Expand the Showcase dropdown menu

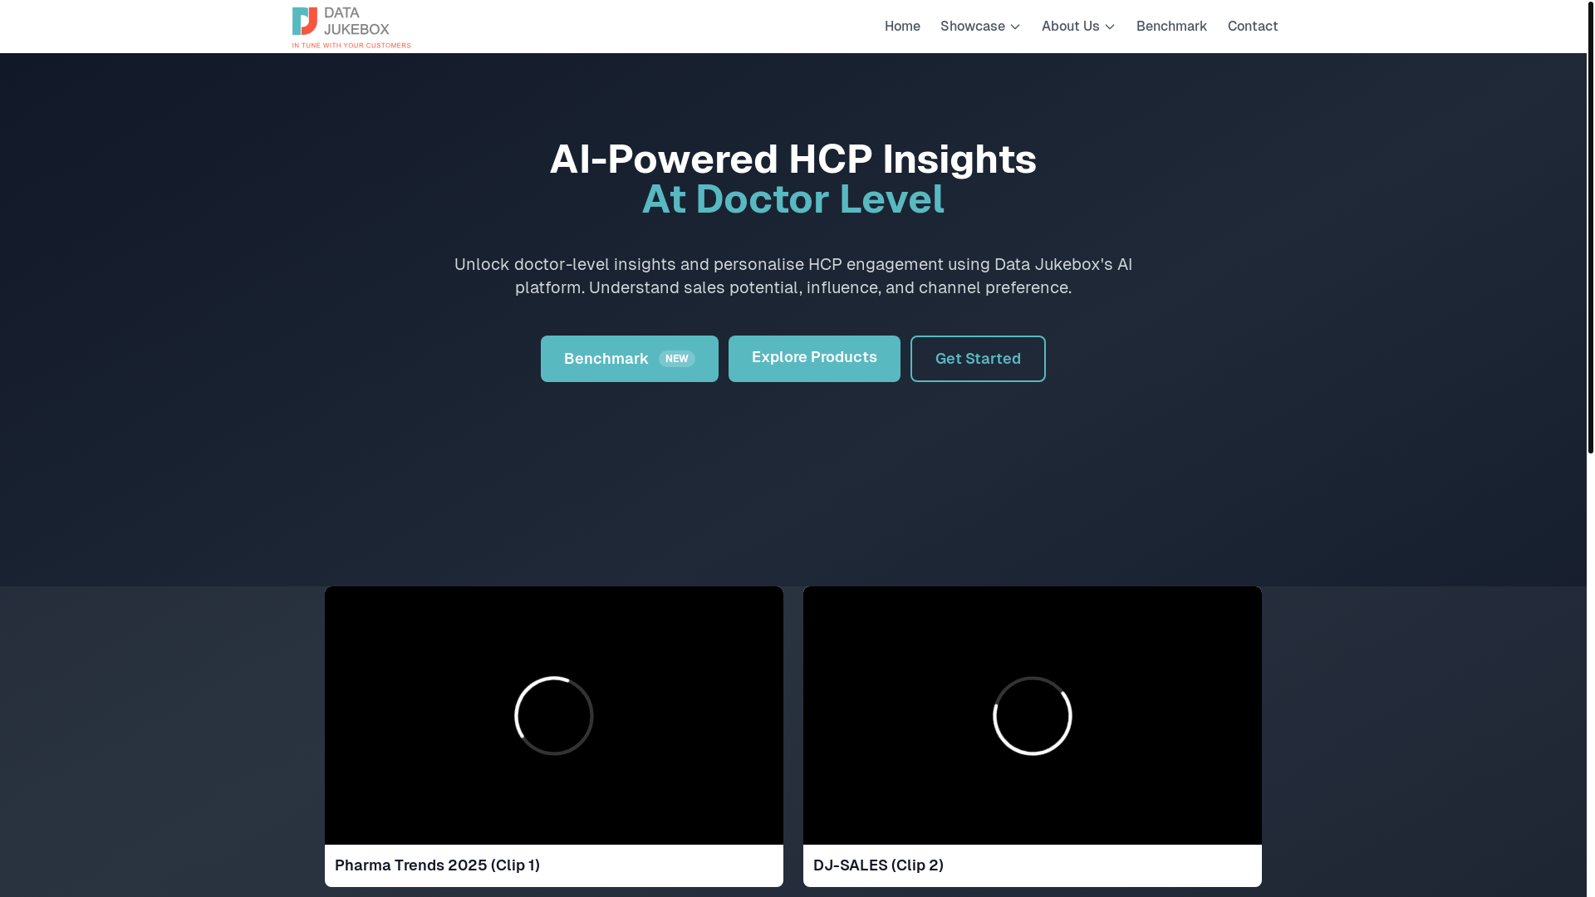[x=980, y=27]
